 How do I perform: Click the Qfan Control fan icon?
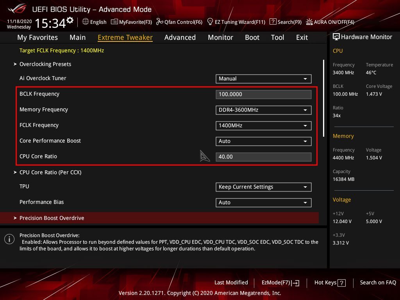coord(159,22)
